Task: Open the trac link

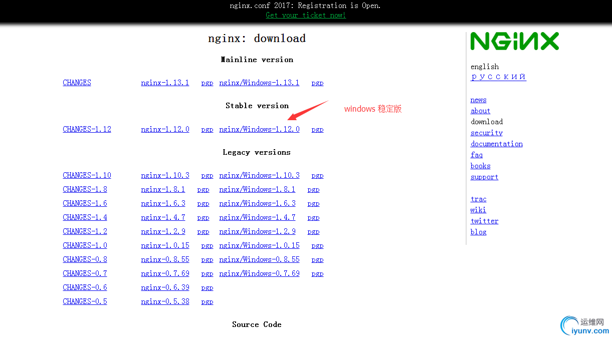Action: click(x=478, y=199)
